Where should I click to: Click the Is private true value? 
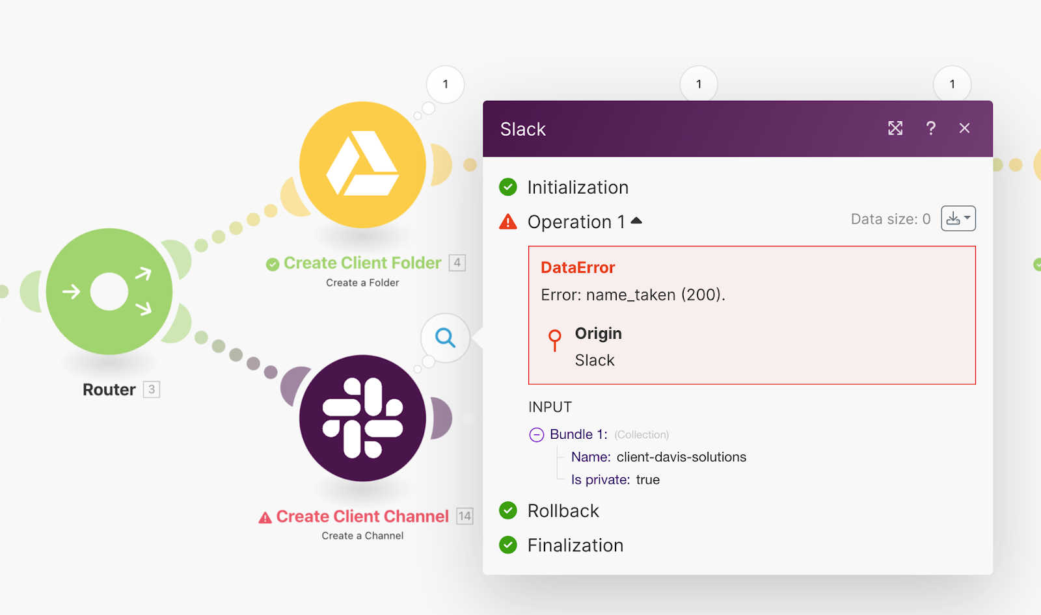[x=648, y=480]
